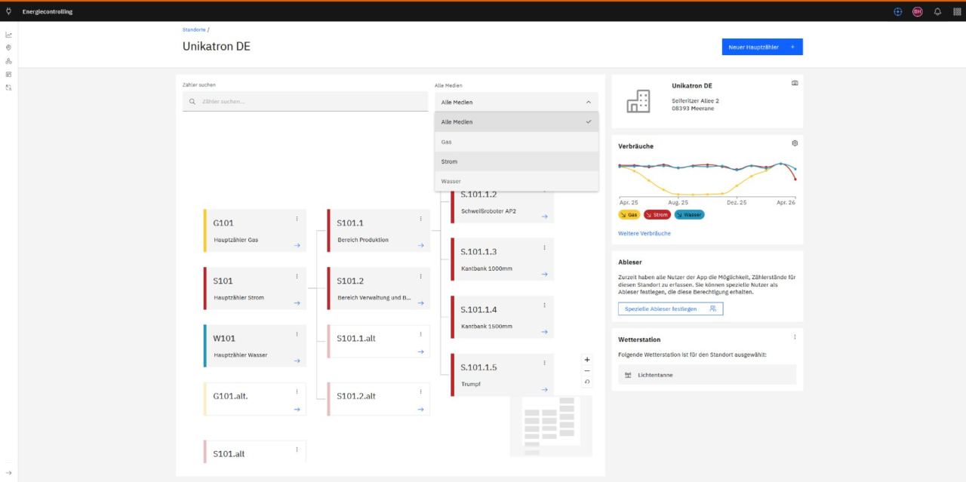
Task: Click the Zähler suchen search field
Action: click(x=305, y=101)
